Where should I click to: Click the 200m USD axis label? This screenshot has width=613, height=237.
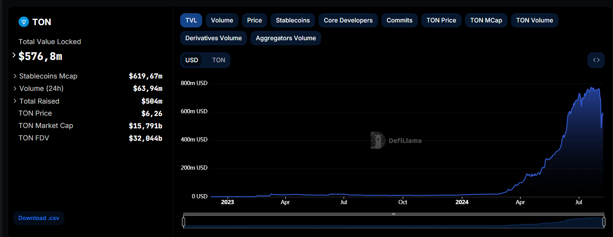(x=194, y=168)
